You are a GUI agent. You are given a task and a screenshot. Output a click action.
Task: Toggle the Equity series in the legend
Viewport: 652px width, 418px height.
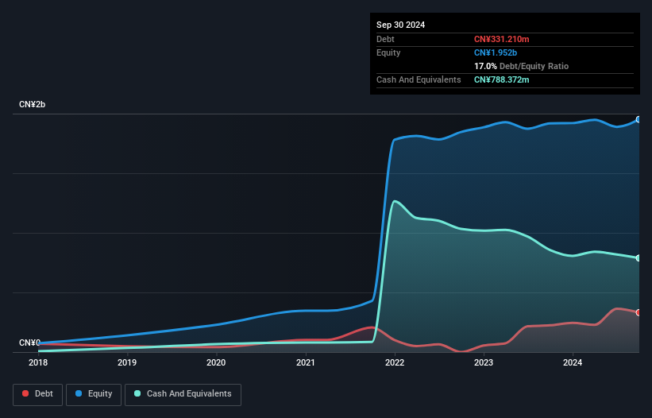[x=94, y=395]
